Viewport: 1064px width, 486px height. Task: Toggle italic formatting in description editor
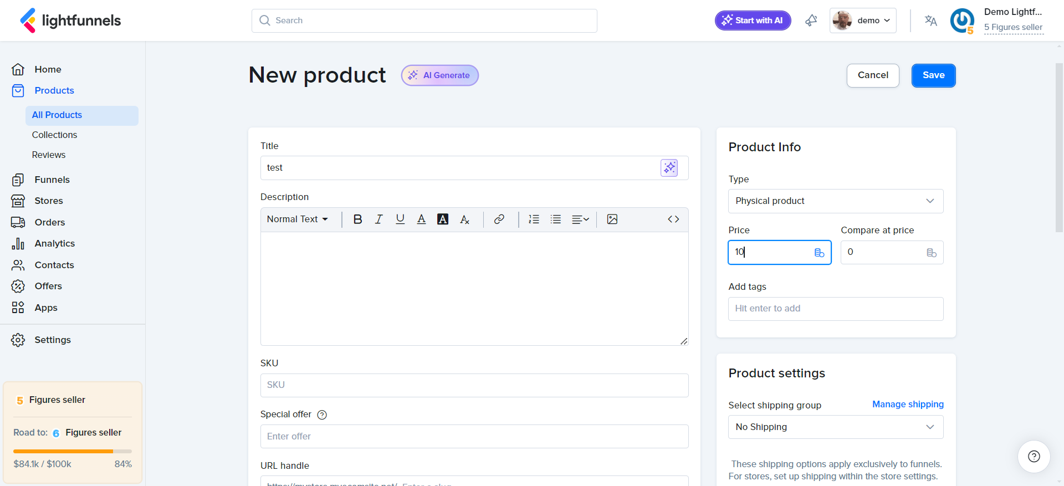coord(379,219)
